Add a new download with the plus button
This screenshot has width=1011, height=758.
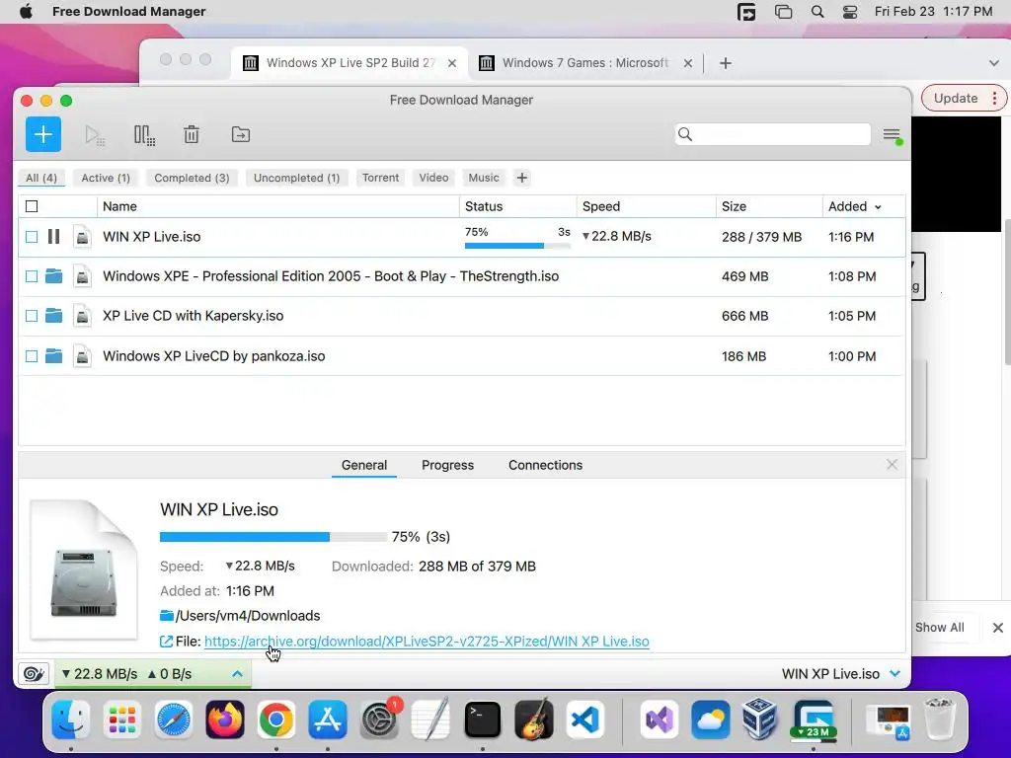pyautogui.click(x=43, y=134)
